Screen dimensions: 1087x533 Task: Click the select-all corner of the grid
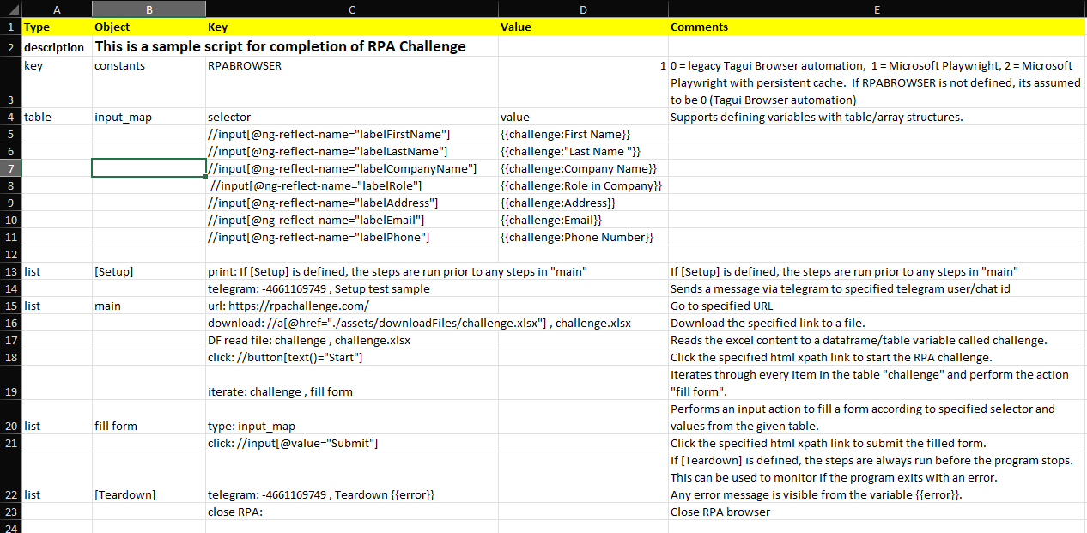pos(10,9)
